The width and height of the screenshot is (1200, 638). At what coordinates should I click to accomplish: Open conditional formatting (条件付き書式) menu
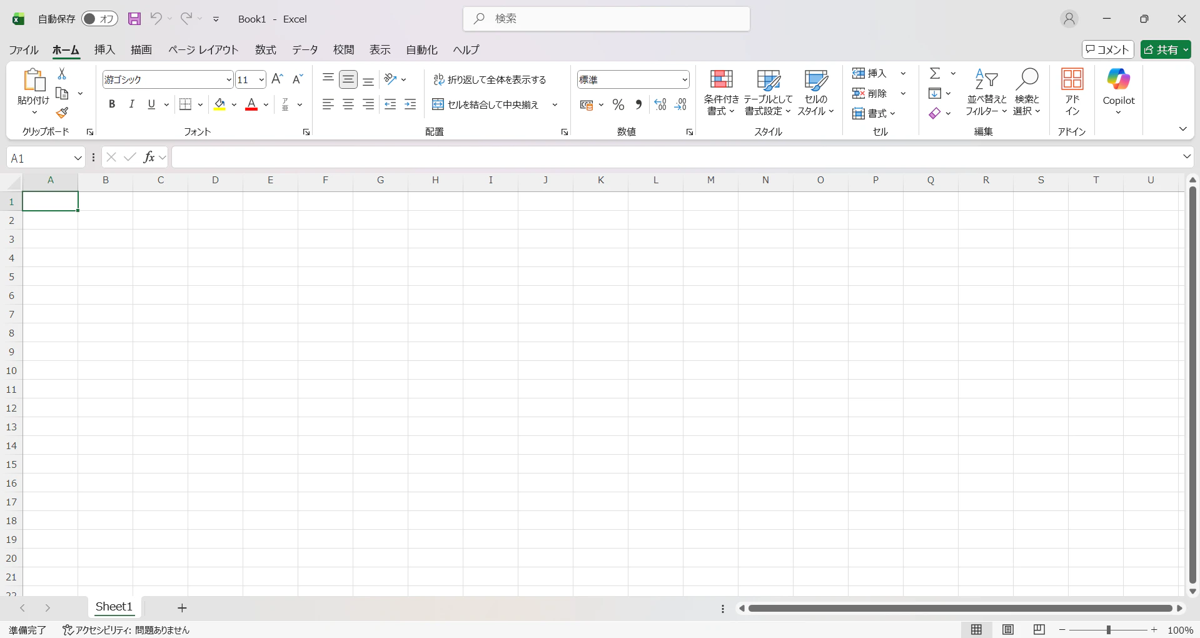tap(721, 92)
